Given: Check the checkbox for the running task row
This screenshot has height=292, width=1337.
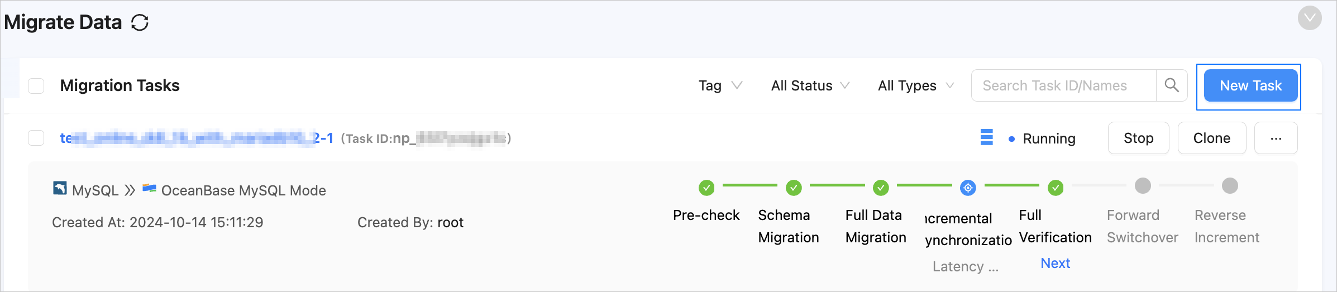Looking at the screenshot, I should [x=36, y=138].
